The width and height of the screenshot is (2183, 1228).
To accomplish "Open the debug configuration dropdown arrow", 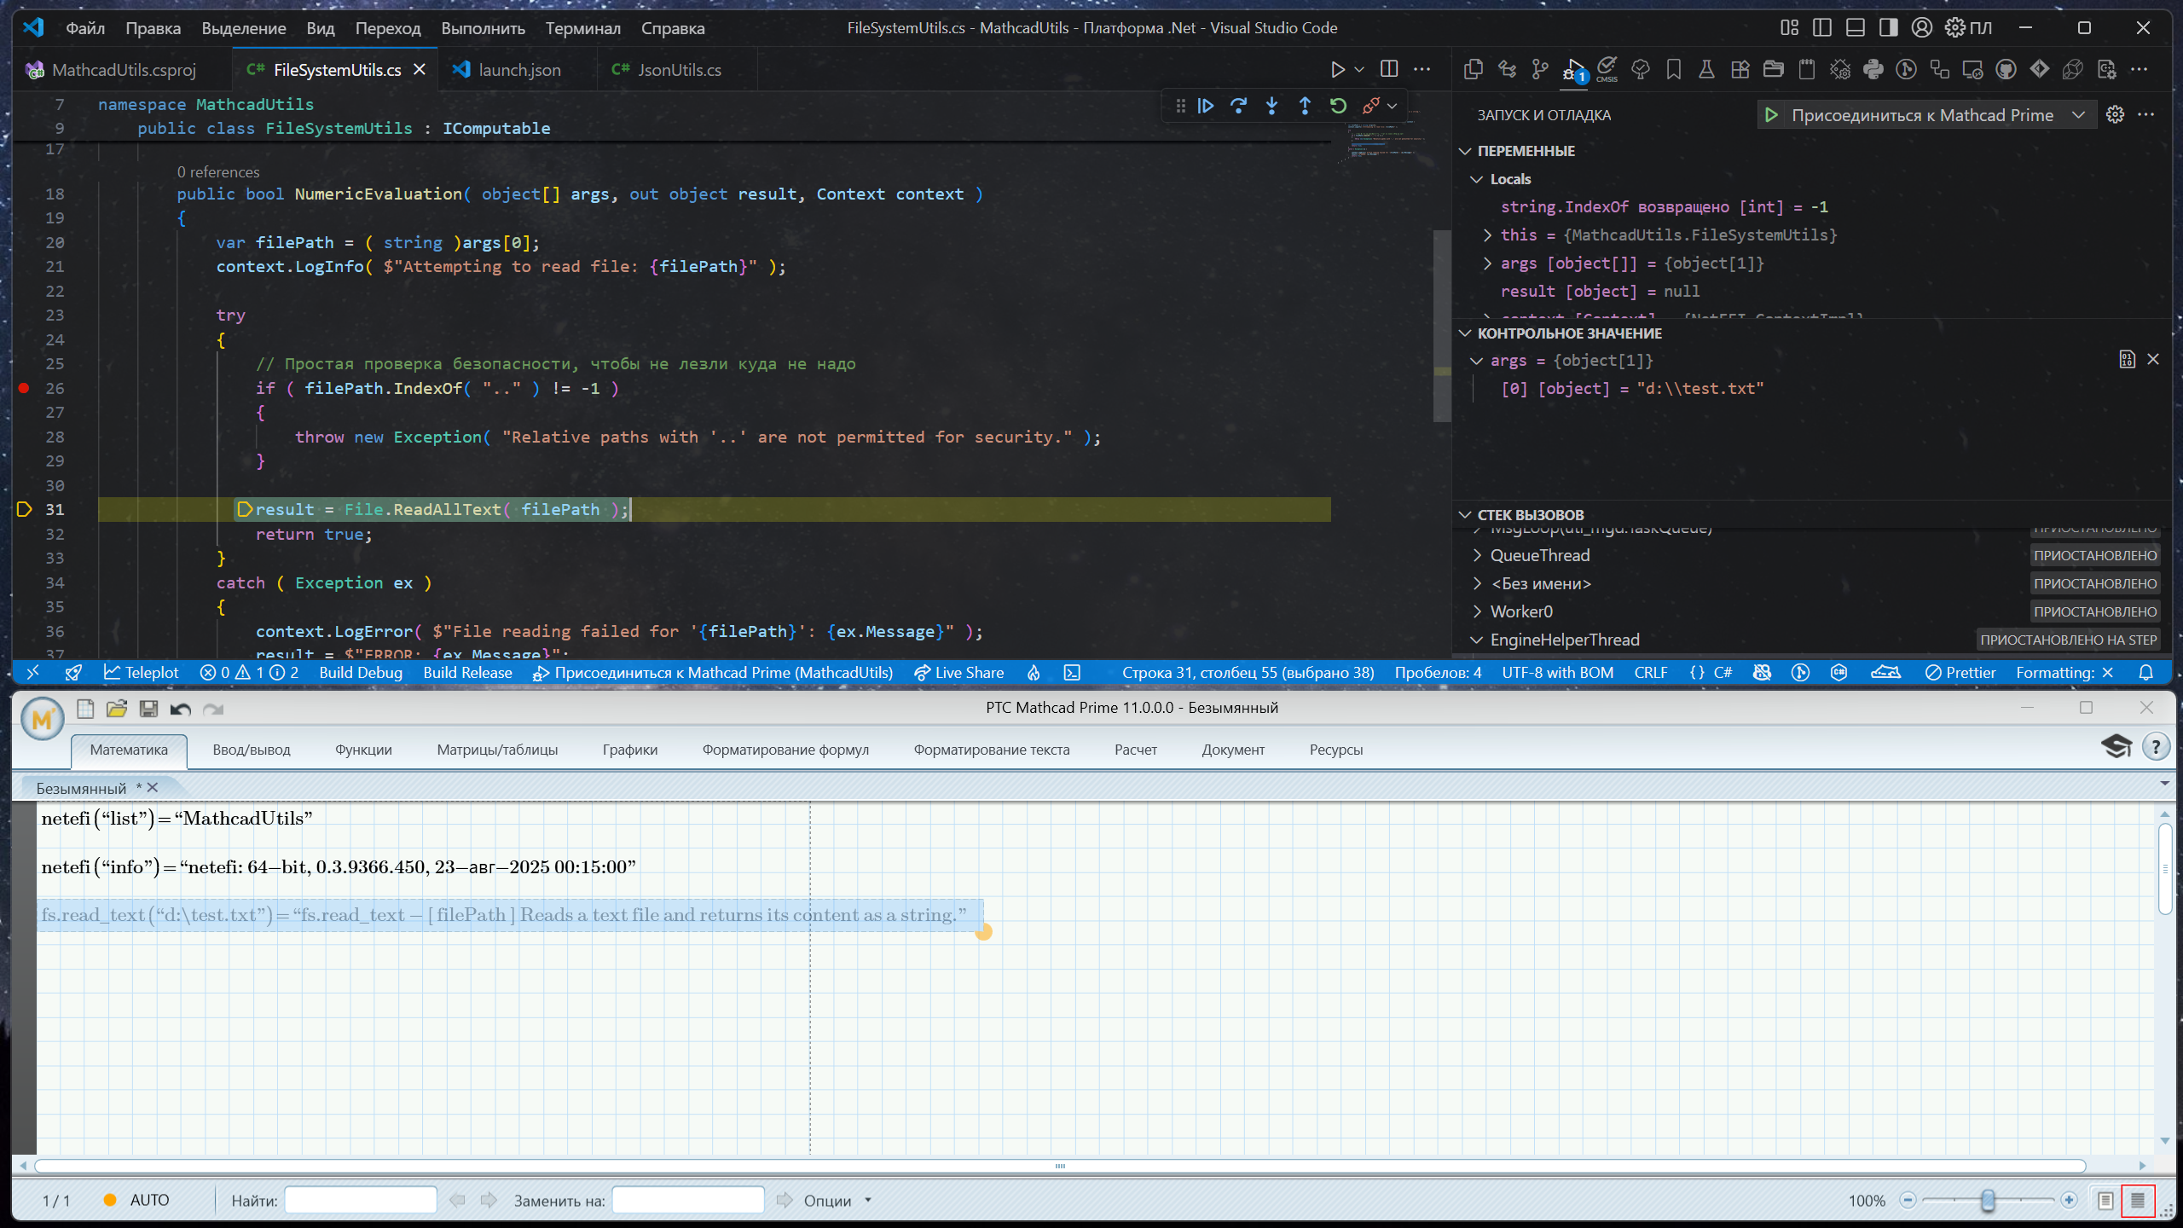I will 2079,115.
